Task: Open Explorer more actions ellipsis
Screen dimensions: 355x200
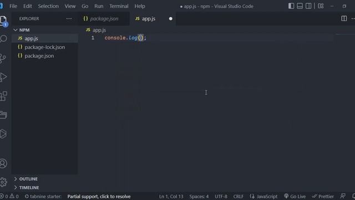Action: [x=69, y=18]
